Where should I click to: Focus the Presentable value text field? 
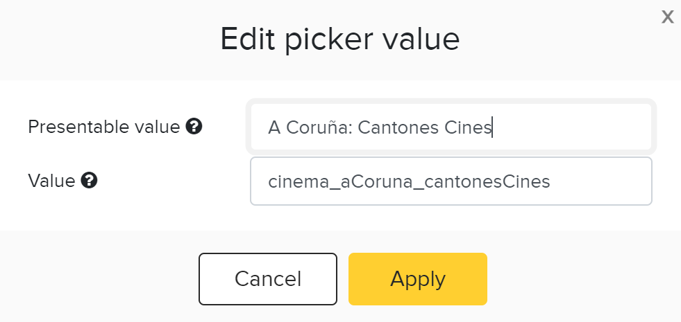pos(451,127)
